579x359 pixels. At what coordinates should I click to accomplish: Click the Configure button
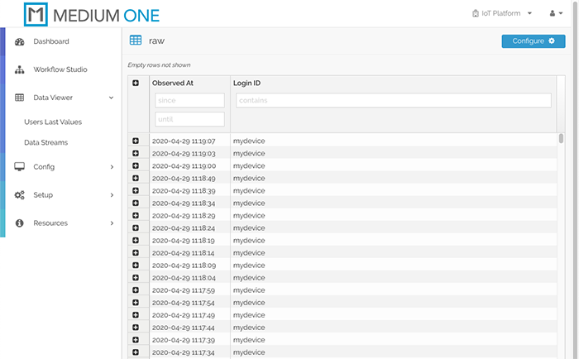click(x=533, y=41)
